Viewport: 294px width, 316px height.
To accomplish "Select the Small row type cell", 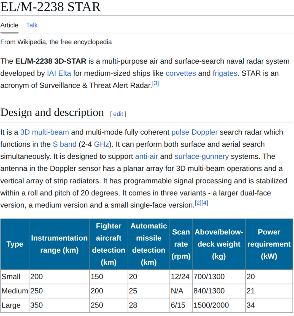I will pos(15,277).
